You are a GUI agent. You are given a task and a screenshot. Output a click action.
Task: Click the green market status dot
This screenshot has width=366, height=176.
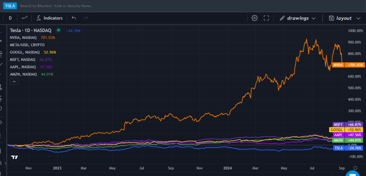59,30
